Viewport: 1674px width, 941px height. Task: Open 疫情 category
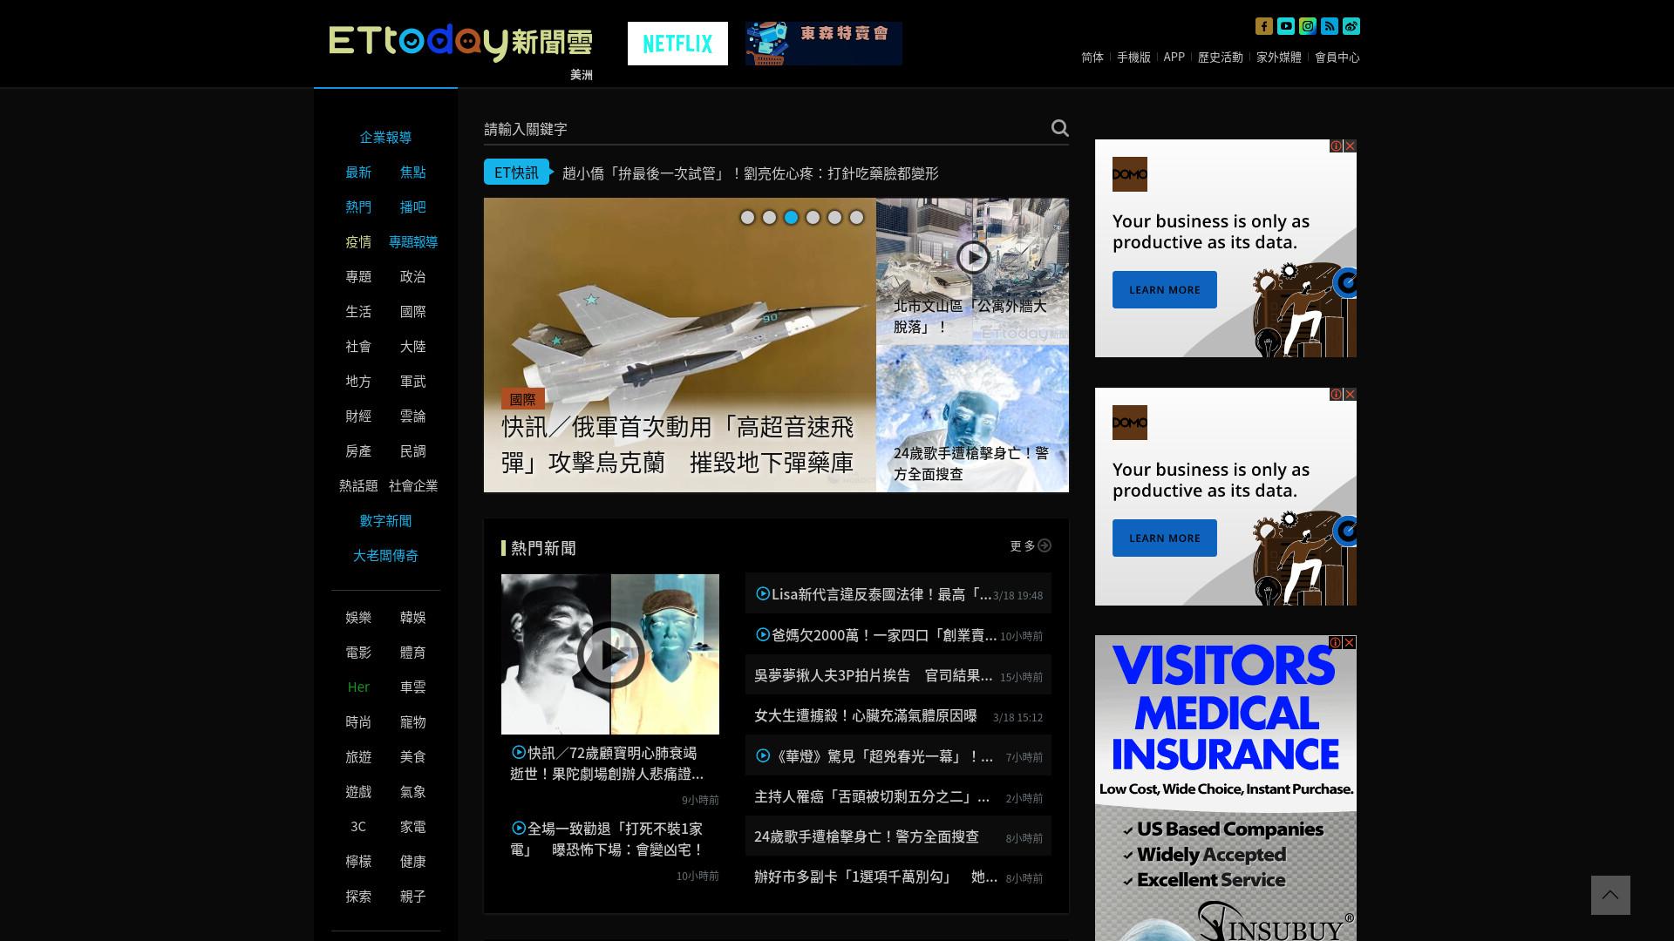pyautogui.click(x=358, y=241)
